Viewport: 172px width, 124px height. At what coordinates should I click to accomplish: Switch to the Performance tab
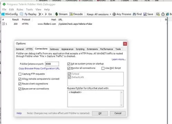(107, 49)
